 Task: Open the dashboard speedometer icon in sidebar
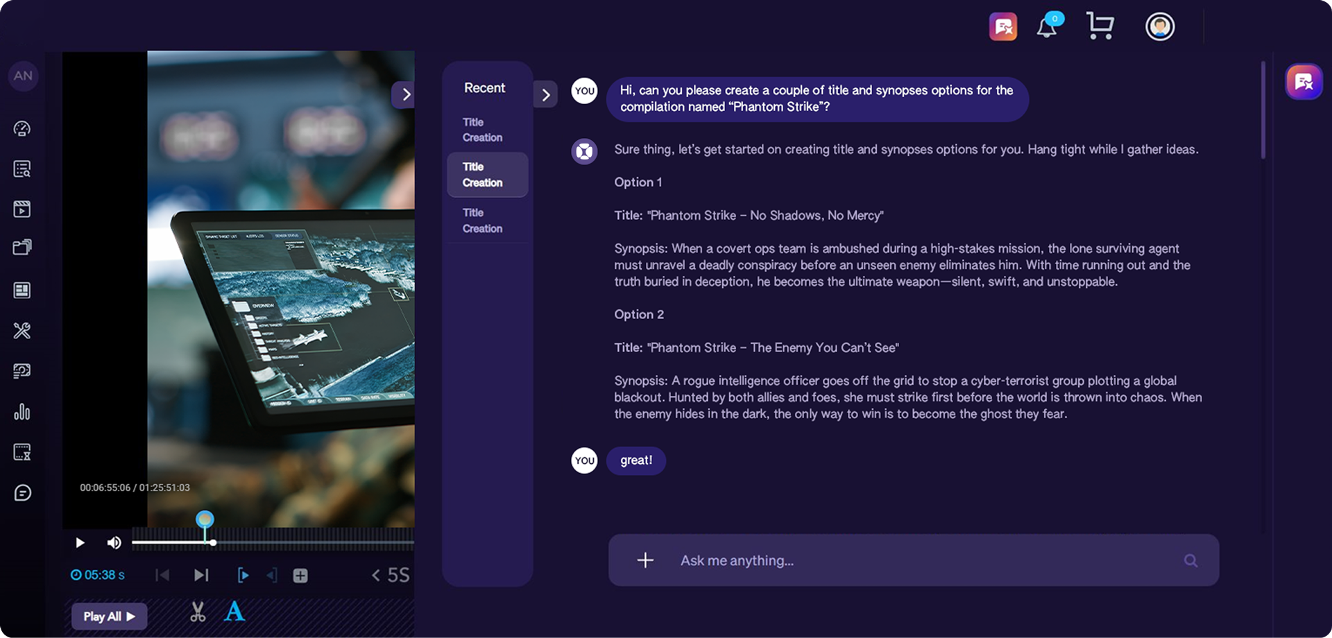22,128
